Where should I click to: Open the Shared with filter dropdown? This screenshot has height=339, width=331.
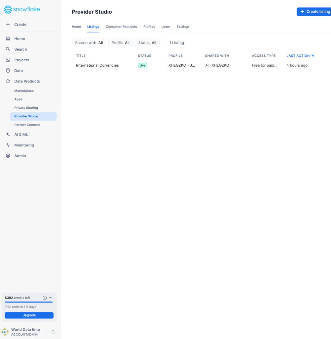pyautogui.click(x=89, y=43)
